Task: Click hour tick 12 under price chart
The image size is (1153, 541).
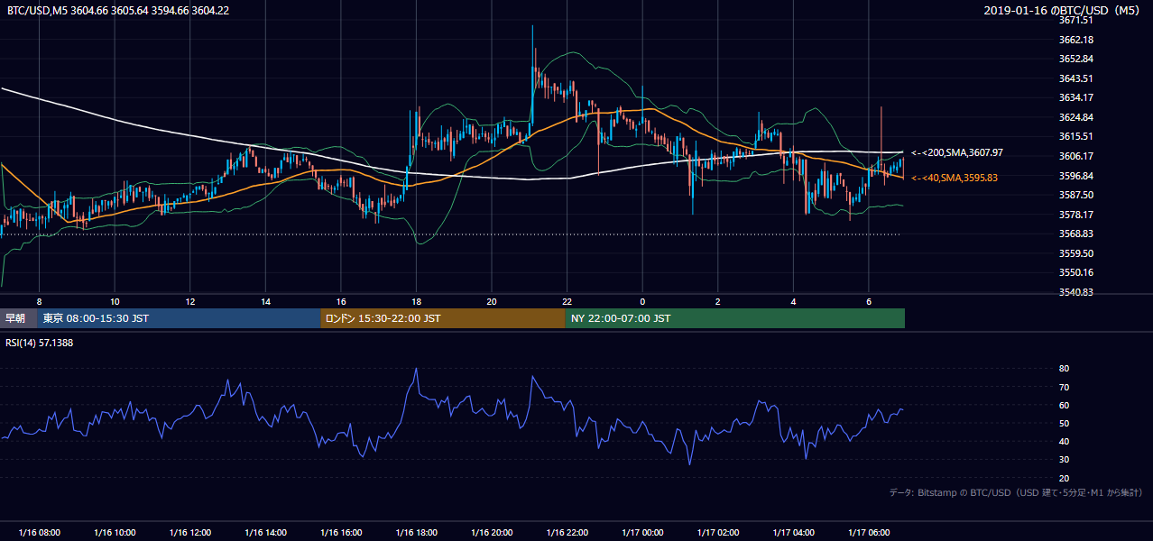Action: click(x=190, y=301)
